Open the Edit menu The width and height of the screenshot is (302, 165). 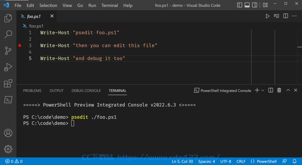[30, 5]
